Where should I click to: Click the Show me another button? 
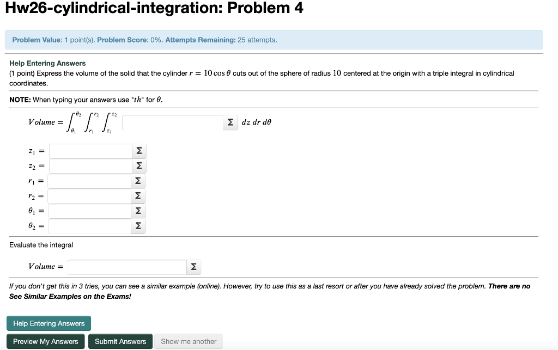[x=188, y=341]
